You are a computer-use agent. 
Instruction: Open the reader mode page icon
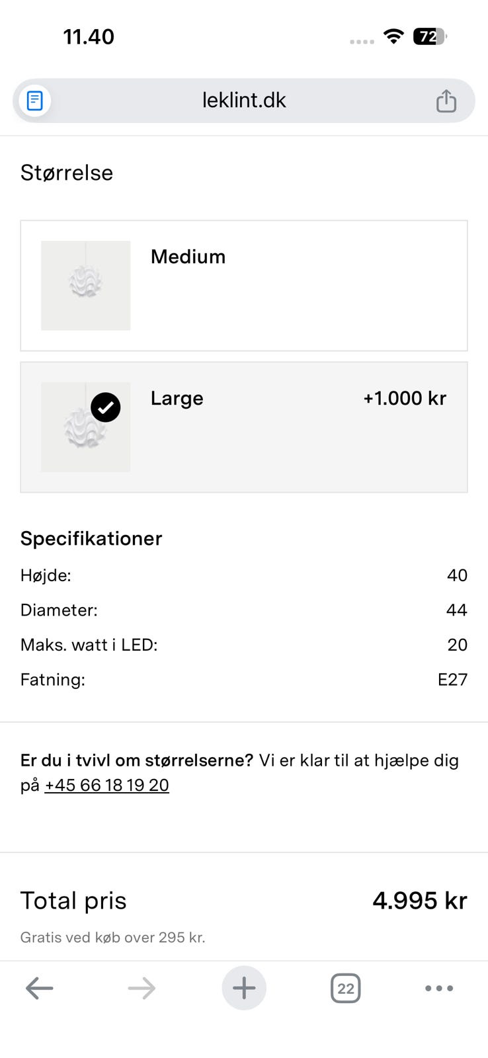pyautogui.click(x=34, y=101)
